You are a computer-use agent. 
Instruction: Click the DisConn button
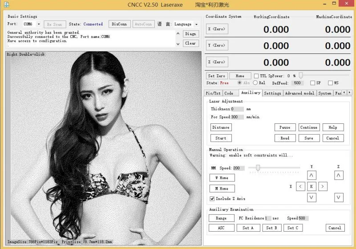pos(119,24)
